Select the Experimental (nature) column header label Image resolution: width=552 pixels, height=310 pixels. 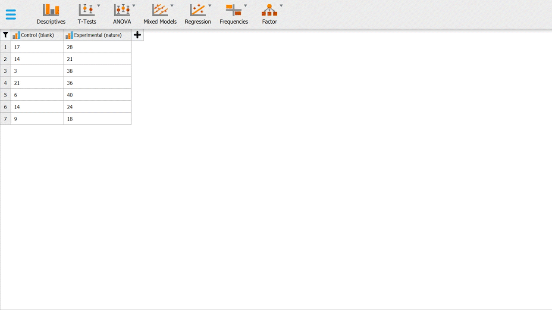(98, 35)
